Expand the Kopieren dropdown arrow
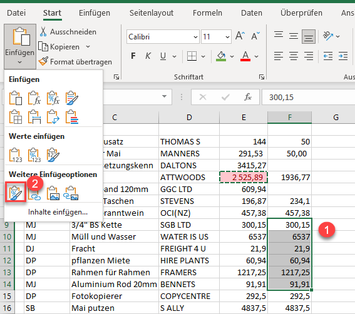Viewport: 355px width, 314px height. tap(88, 47)
